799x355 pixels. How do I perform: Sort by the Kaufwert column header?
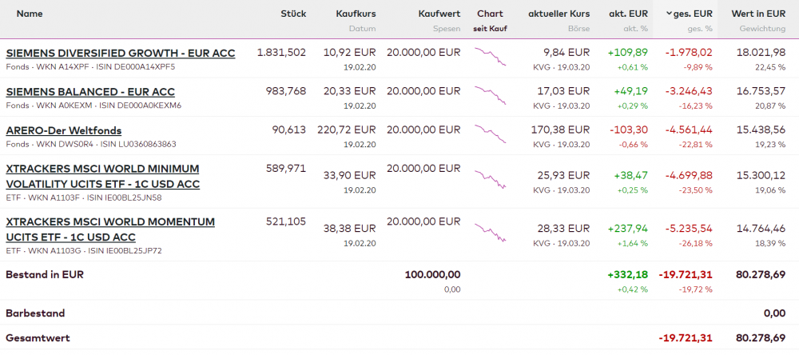tap(439, 14)
